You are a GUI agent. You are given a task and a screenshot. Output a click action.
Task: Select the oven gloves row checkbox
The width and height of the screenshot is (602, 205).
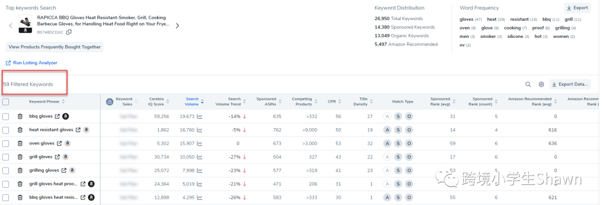point(6,143)
